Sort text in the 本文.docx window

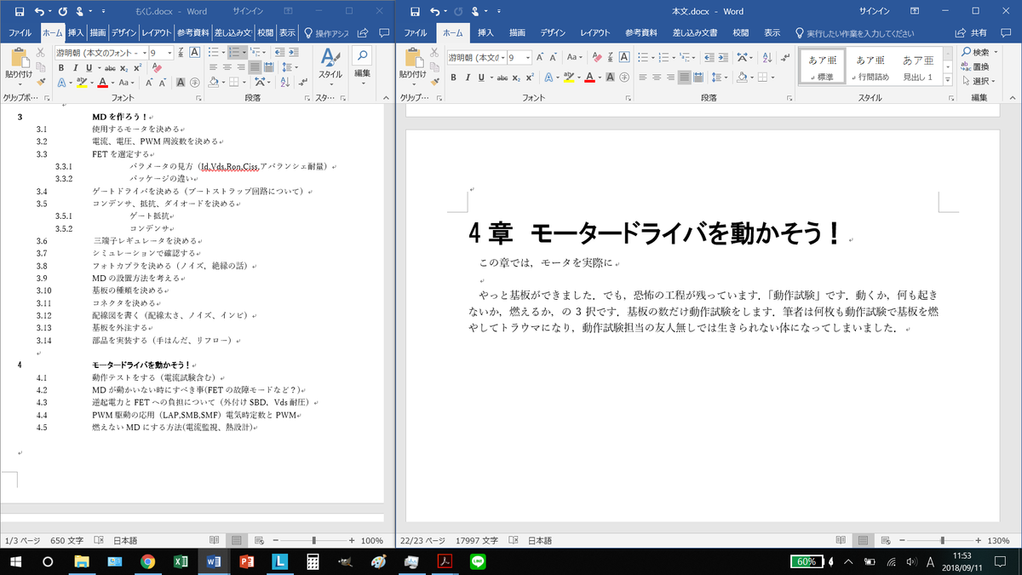coord(767,57)
